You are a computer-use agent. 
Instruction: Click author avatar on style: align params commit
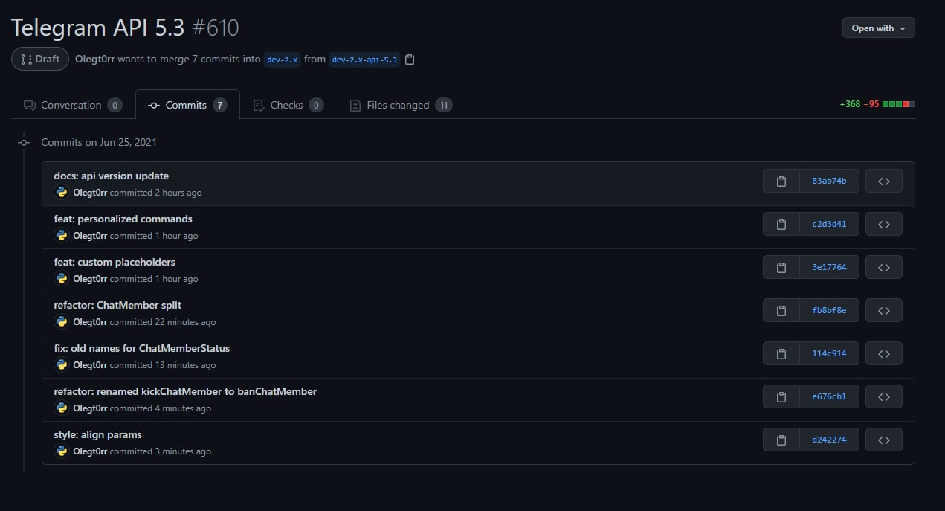click(62, 451)
